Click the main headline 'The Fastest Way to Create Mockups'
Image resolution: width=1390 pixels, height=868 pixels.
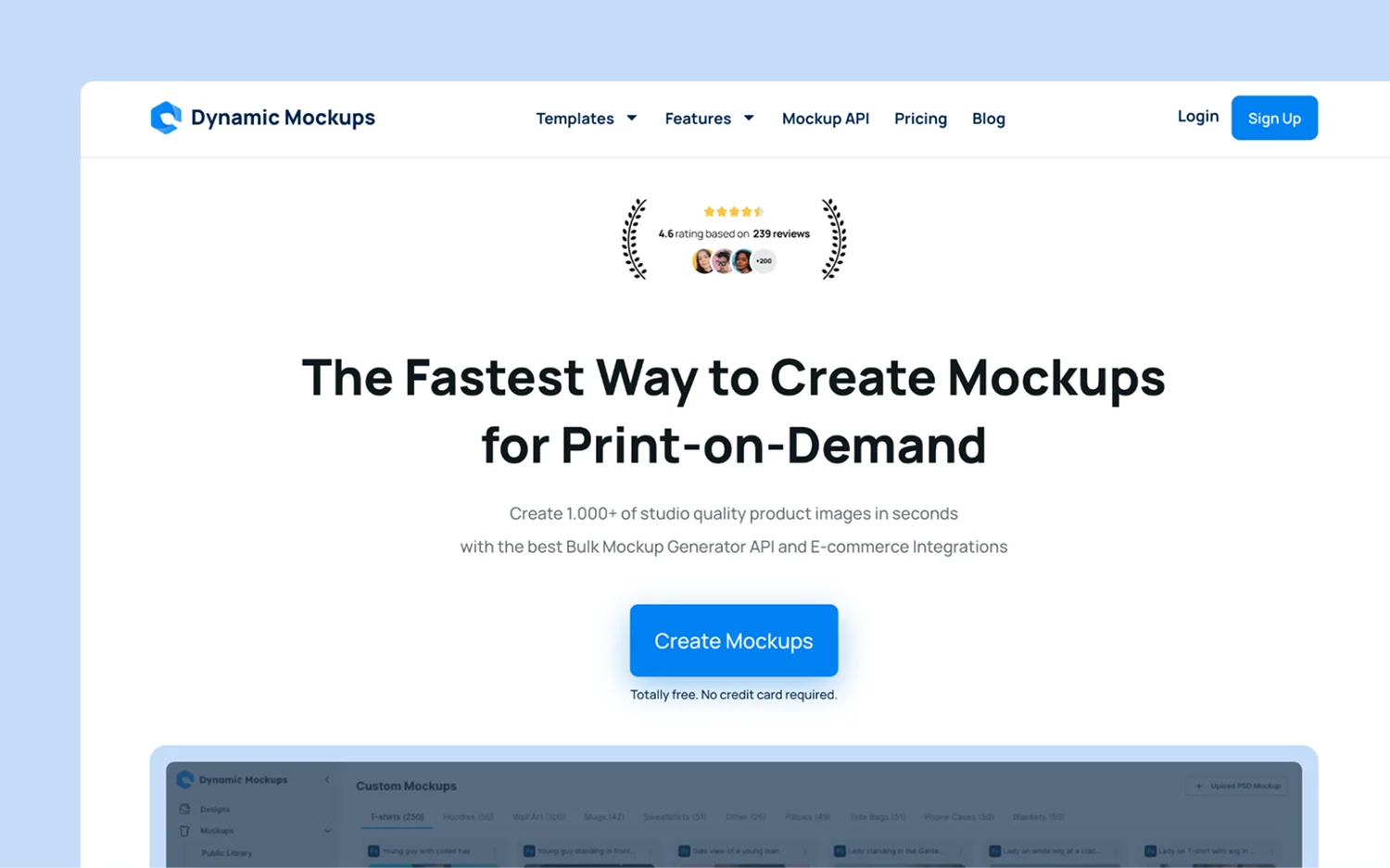point(733,378)
